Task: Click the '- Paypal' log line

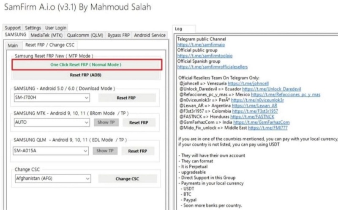Action: [x=188, y=200]
